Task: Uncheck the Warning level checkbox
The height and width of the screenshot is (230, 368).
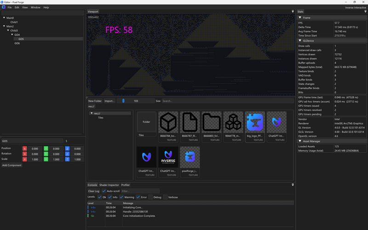Action: tap(121, 197)
